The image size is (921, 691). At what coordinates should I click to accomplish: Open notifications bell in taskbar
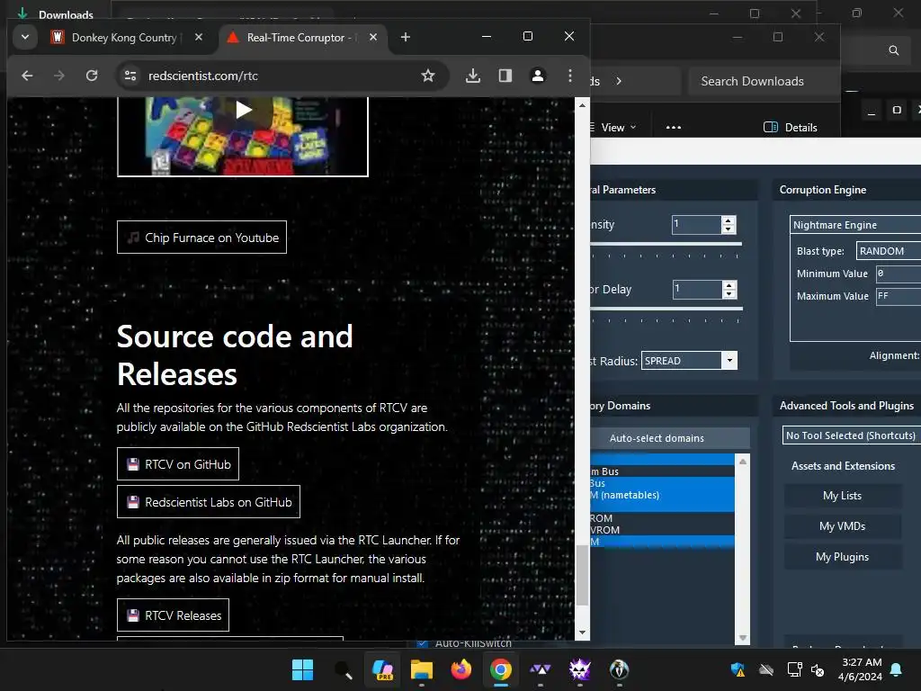click(x=897, y=669)
